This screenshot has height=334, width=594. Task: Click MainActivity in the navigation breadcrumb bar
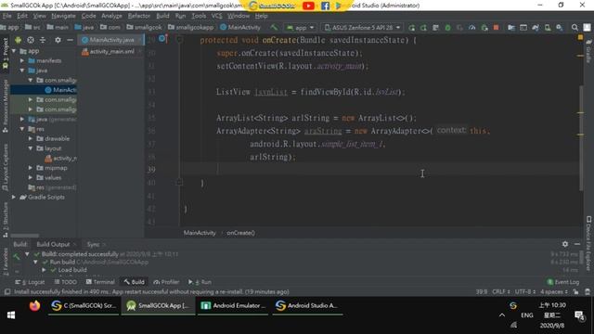point(240,27)
